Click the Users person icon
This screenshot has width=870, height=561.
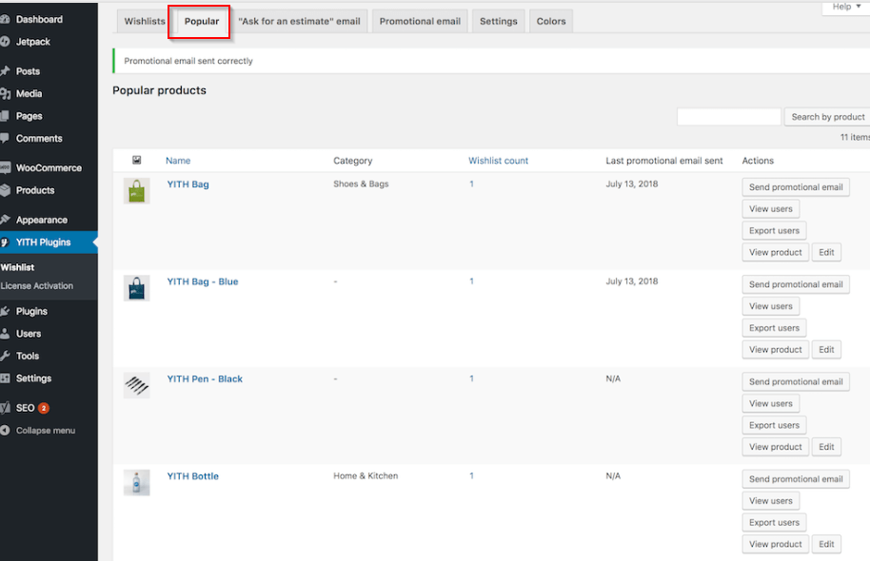tap(5, 334)
